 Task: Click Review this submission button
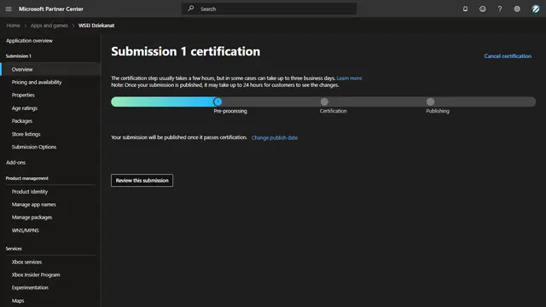142,180
